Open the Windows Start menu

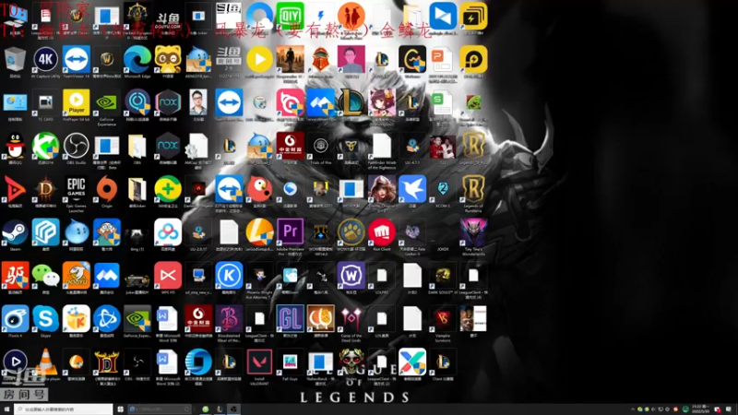pyautogui.click(x=6, y=409)
